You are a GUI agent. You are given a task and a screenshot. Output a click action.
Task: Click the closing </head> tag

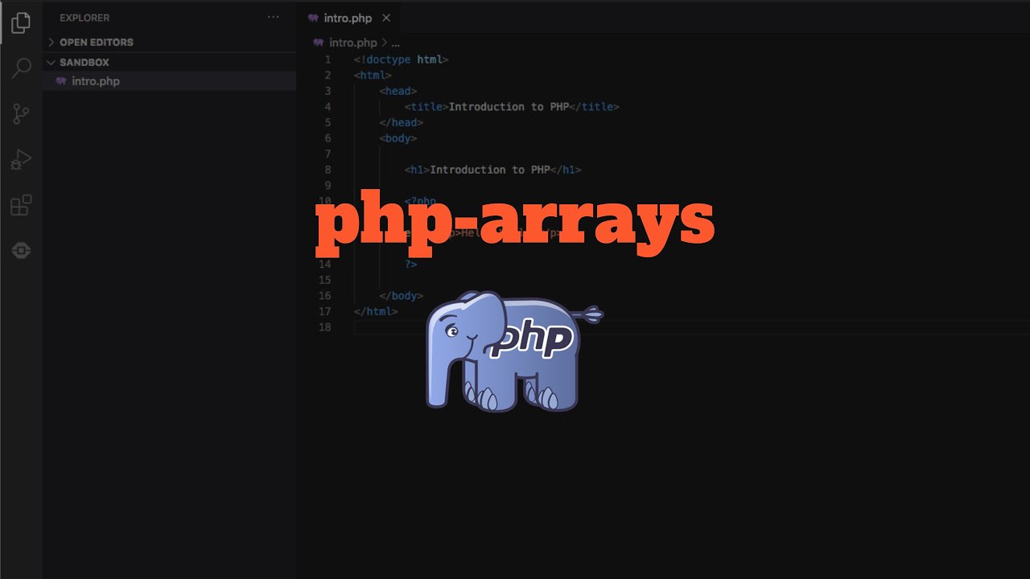401,122
